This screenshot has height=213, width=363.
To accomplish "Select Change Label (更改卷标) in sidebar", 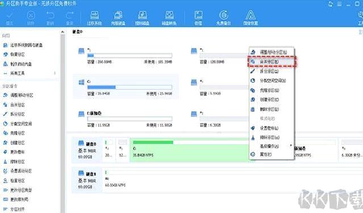I will [14, 152].
